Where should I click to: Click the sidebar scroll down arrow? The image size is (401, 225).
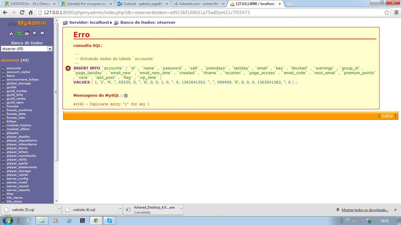56,201
